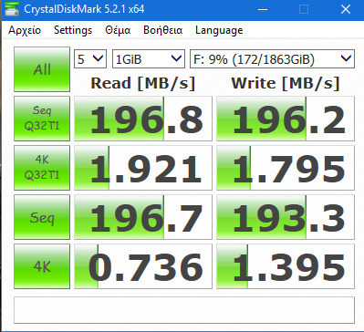Click the Seq Q32T1 write value 196.2

[x=286, y=119]
